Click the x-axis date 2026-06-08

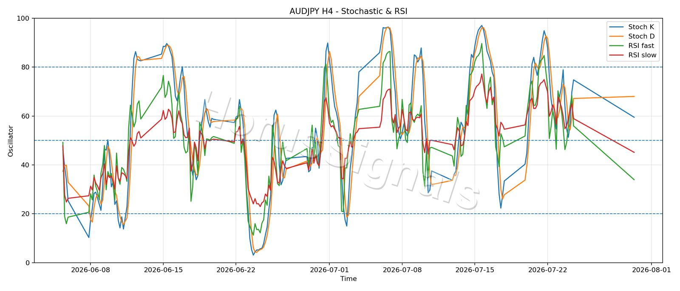[x=90, y=269]
